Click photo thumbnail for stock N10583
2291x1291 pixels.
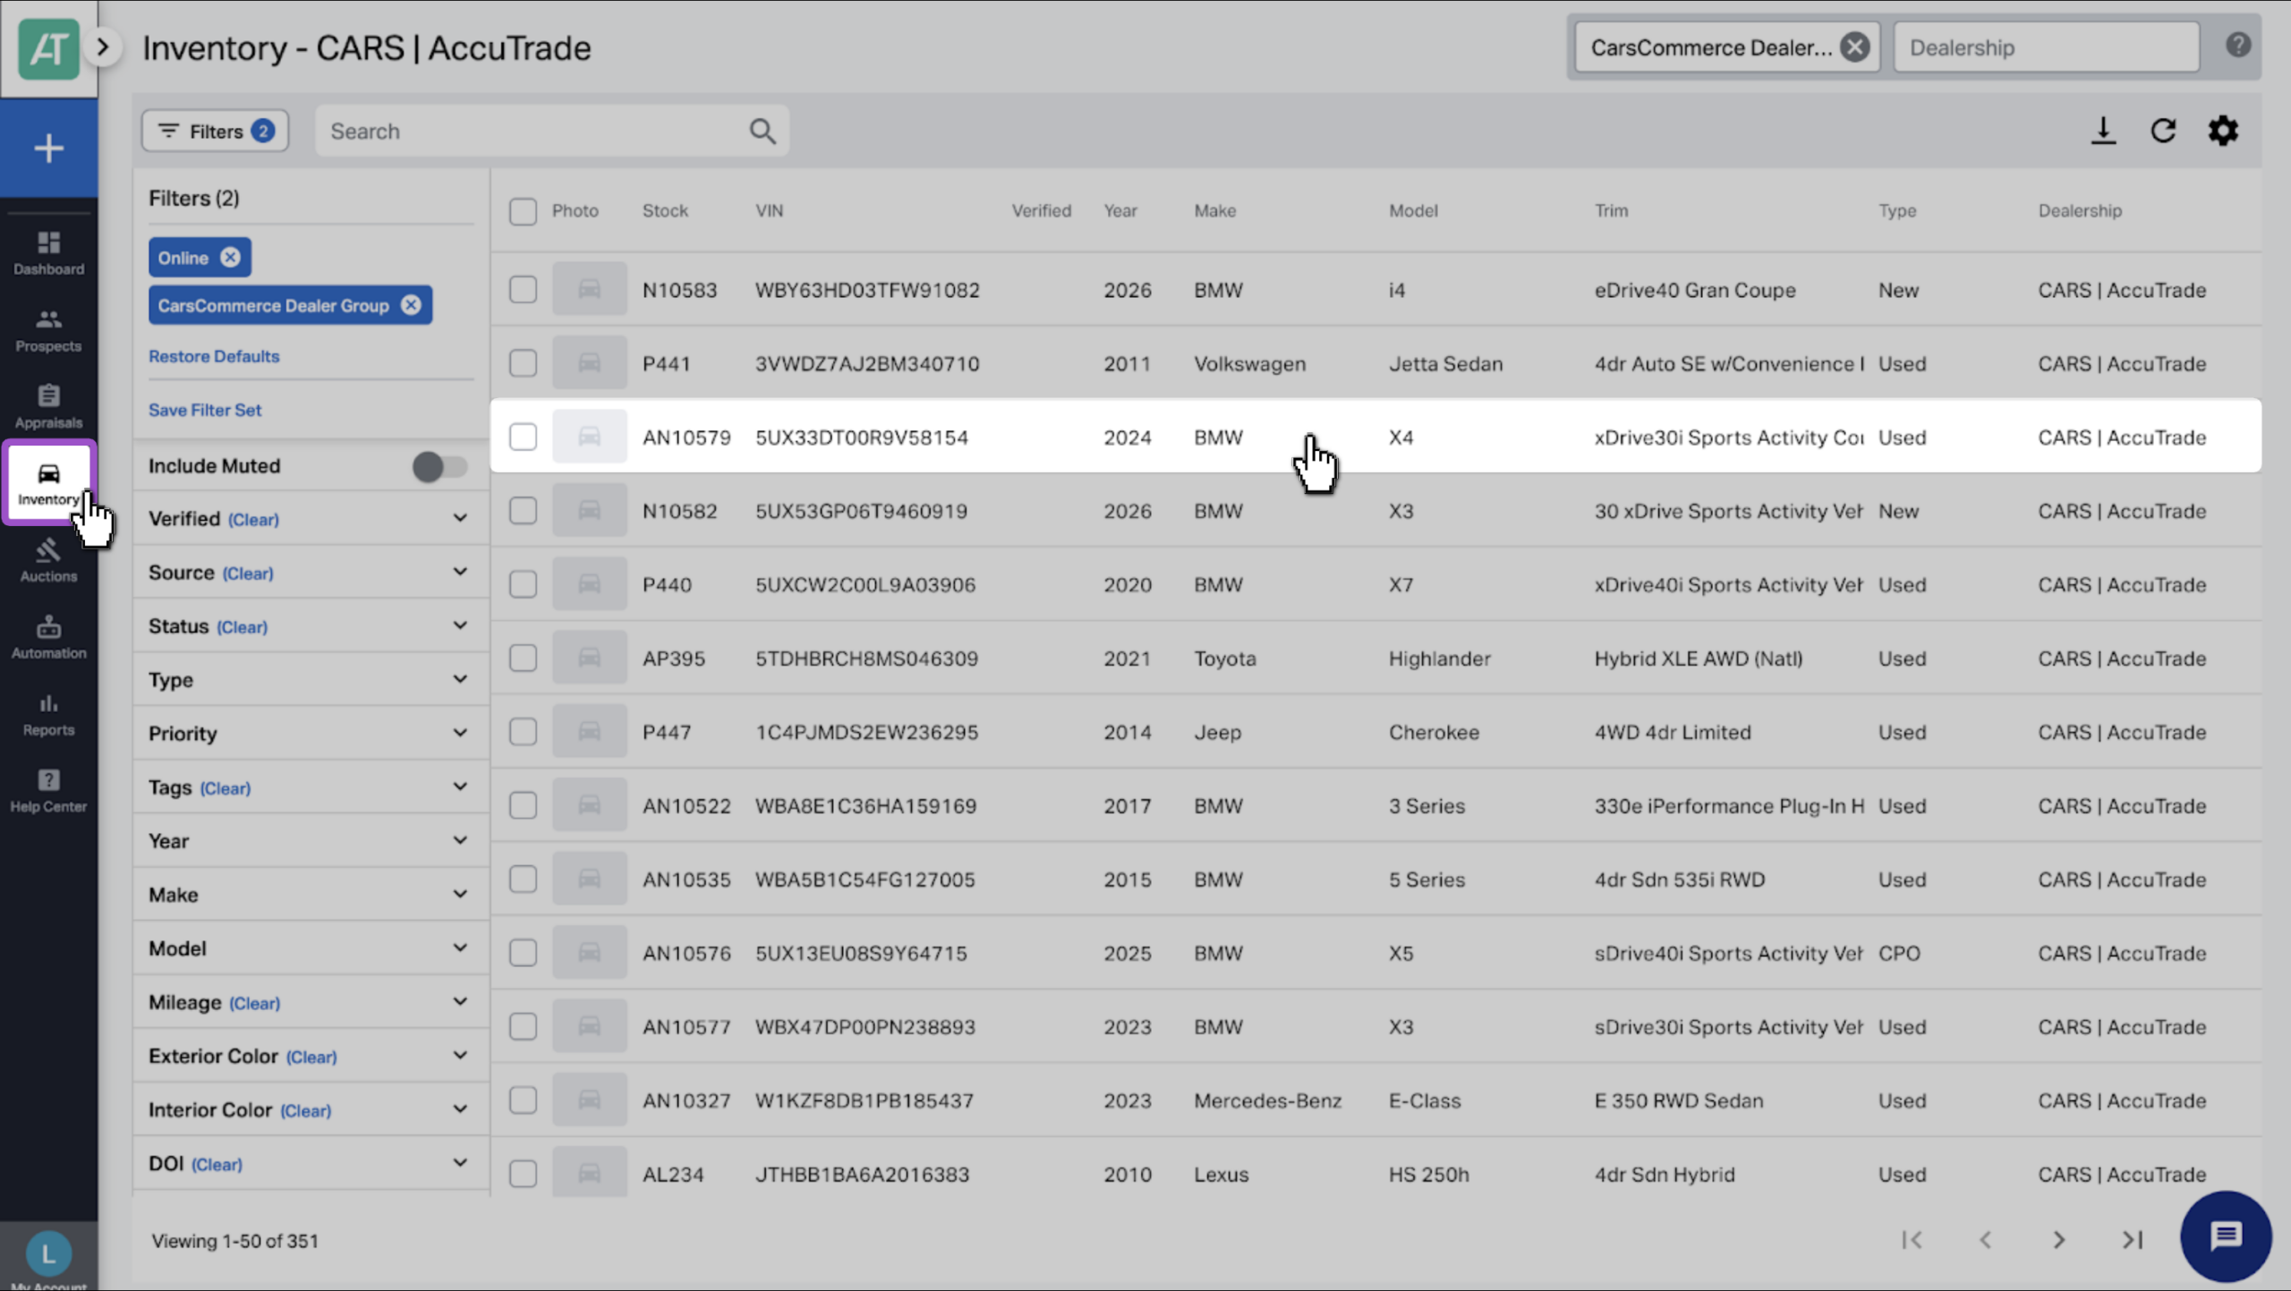[589, 289]
